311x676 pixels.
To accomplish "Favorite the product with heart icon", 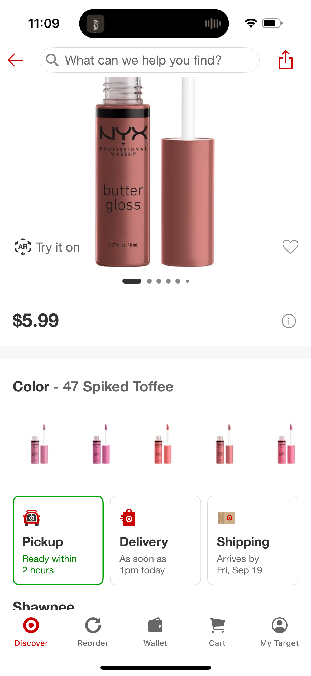I will coord(290,247).
